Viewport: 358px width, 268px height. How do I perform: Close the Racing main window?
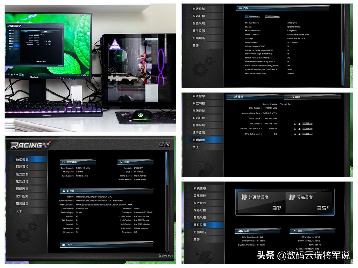168,145
